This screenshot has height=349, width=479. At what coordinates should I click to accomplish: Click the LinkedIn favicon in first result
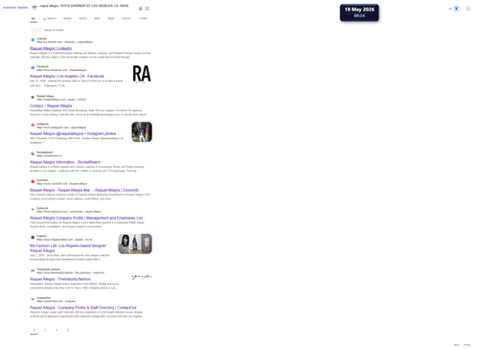point(33,40)
